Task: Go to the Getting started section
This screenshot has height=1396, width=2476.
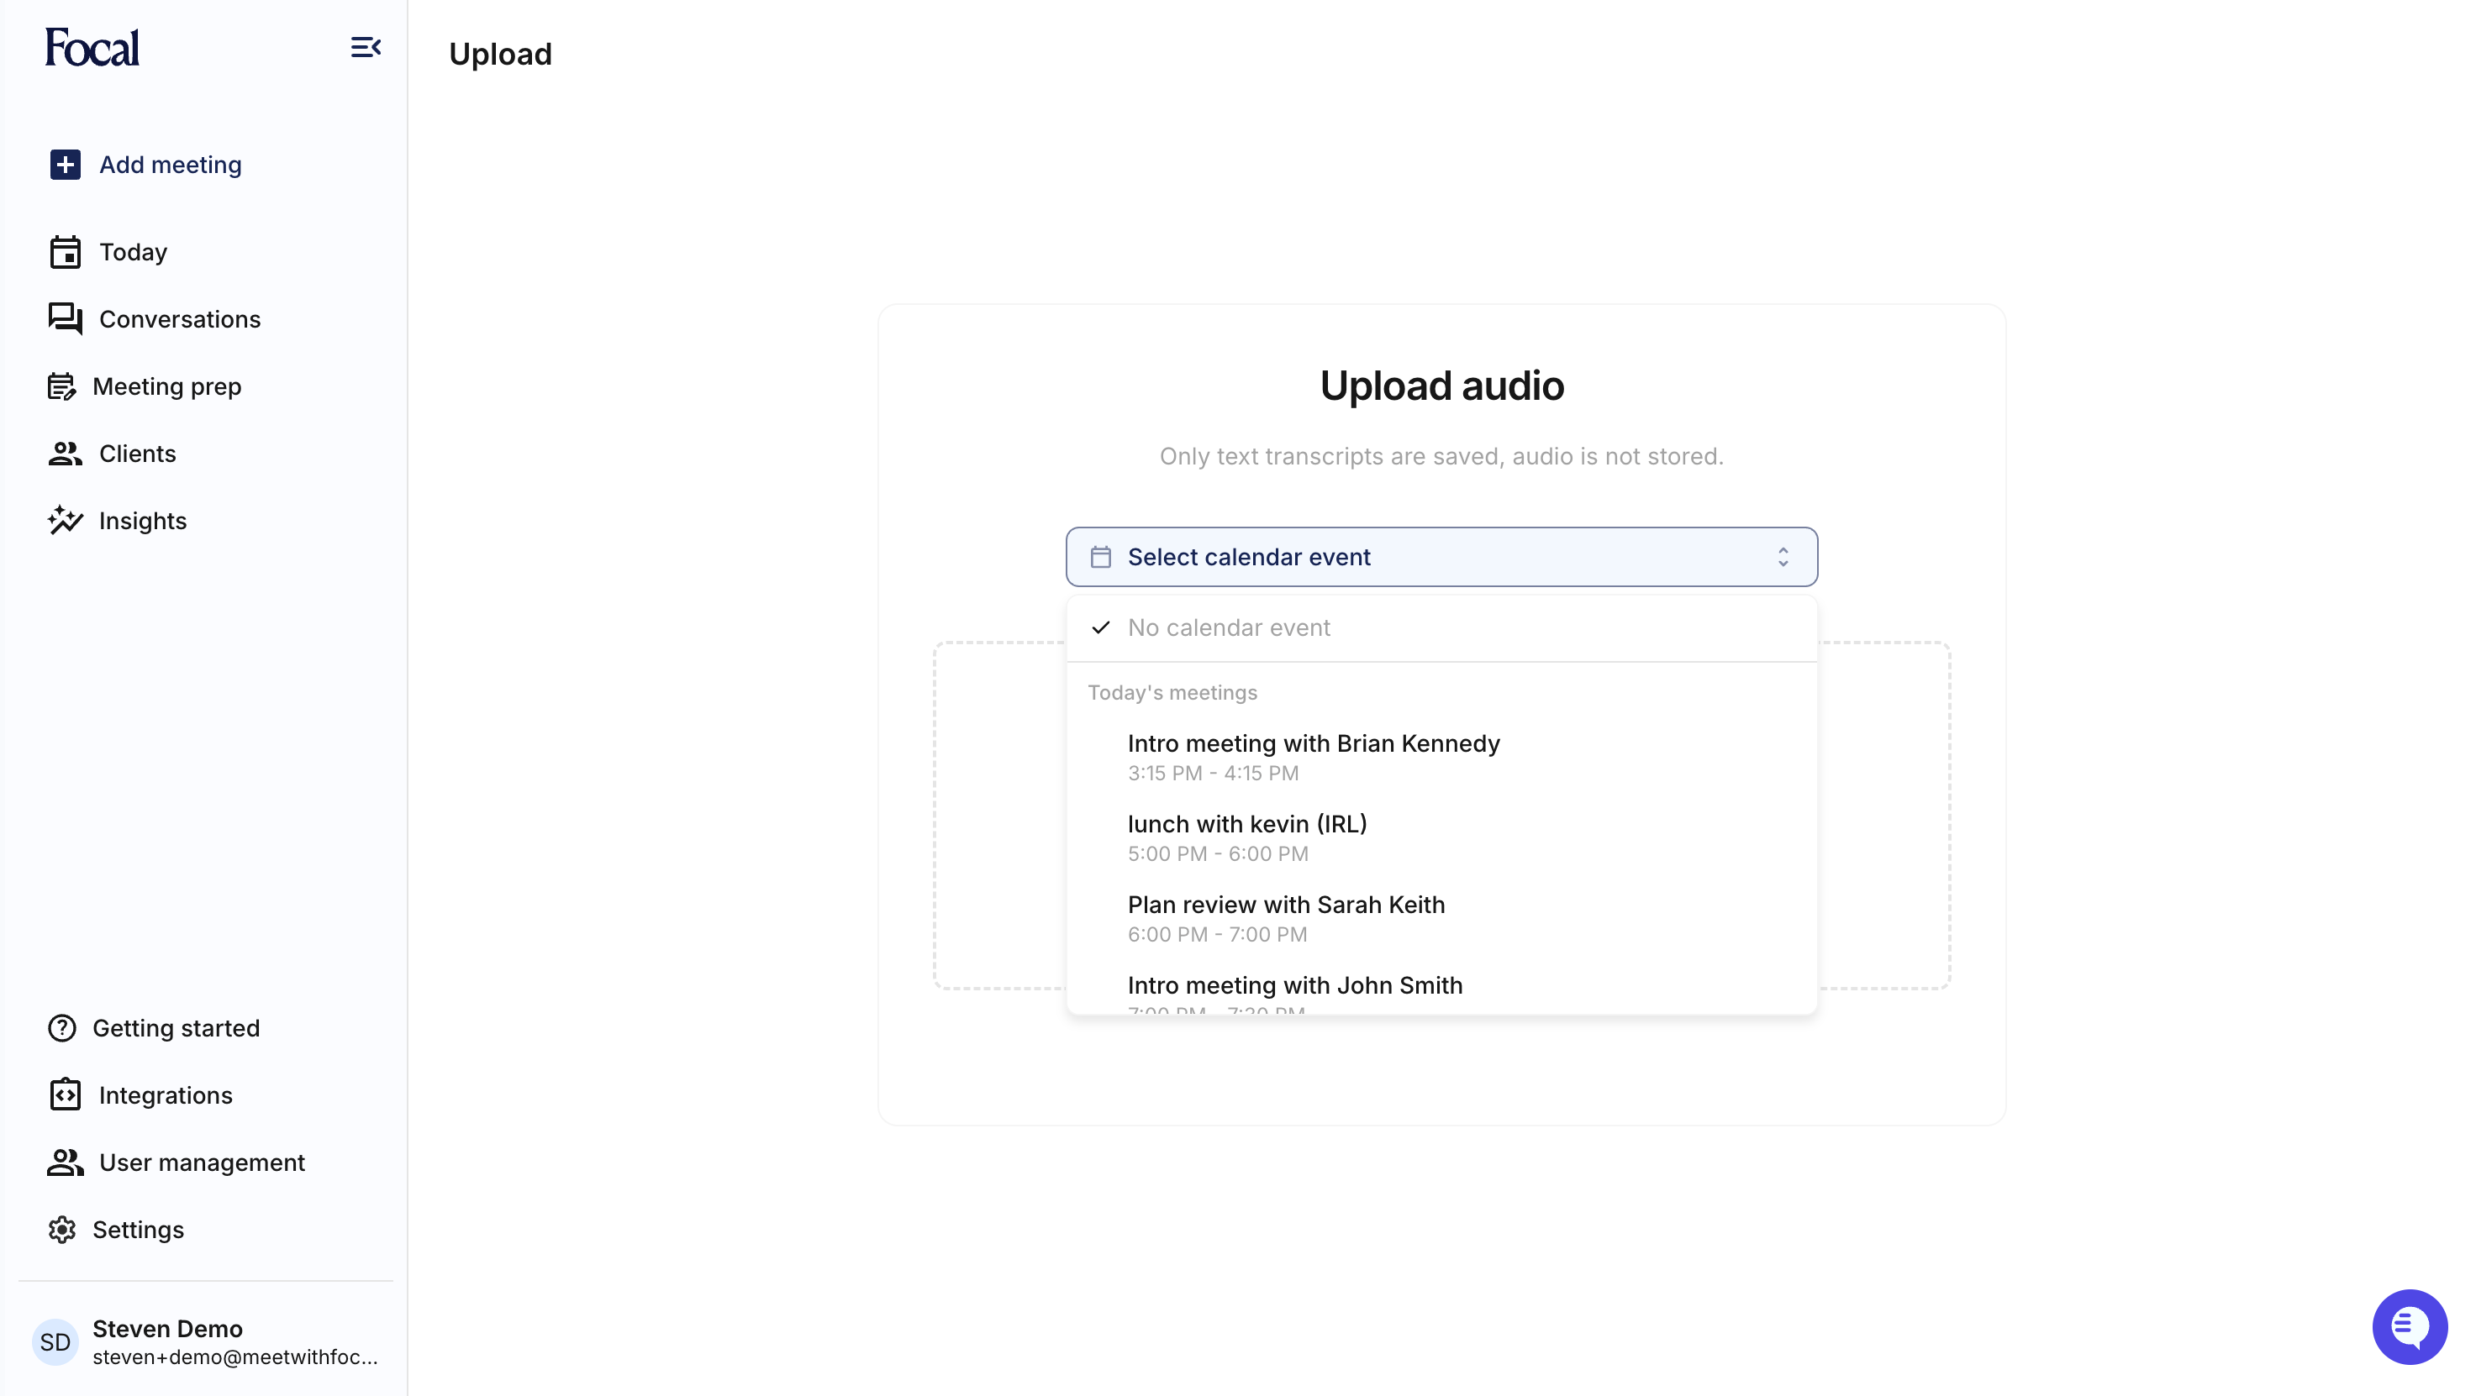Action: pos(61,1027)
